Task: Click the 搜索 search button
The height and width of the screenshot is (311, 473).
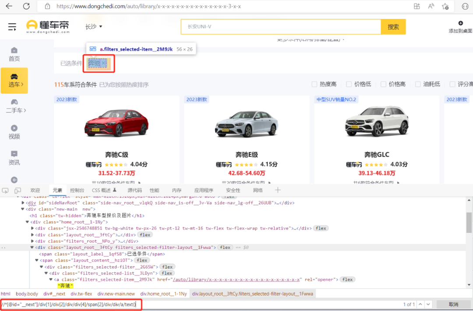Action: pos(393,27)
